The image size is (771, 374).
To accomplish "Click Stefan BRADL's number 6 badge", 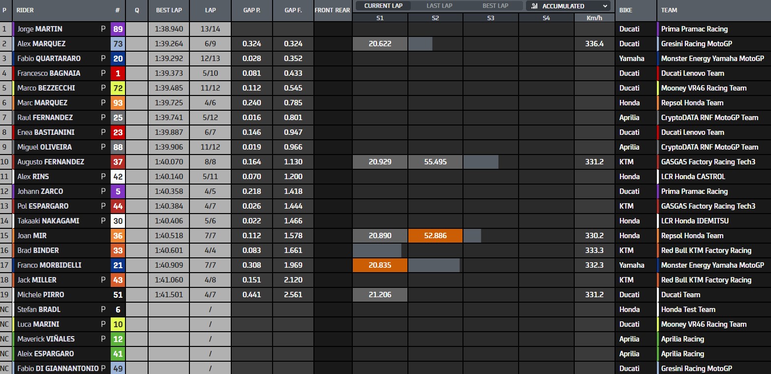I will [x=118, y=310].
